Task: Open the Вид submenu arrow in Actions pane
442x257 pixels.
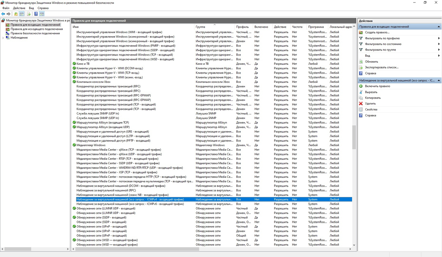Action: [x=439, y=56]
